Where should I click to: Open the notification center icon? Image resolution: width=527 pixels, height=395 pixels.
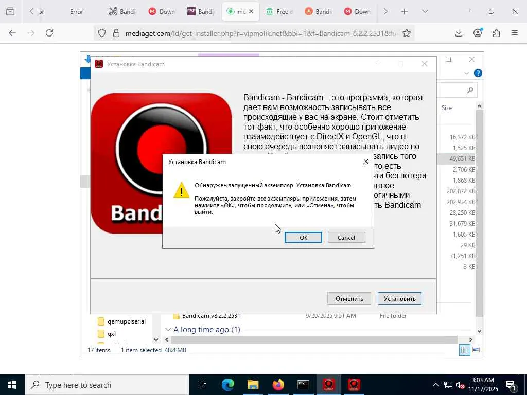click(511, 385)
